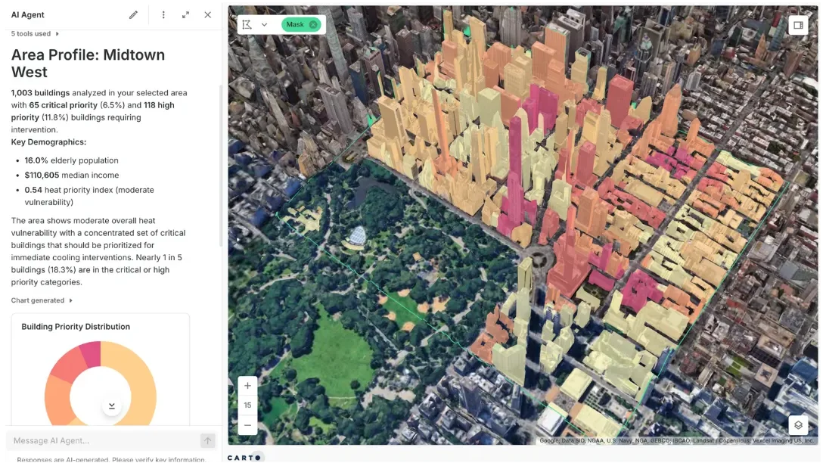This screenshot has height=466, width=826.
Task: Click the 'Area Profile: Midtown West' heading
Action: (88, 64)
